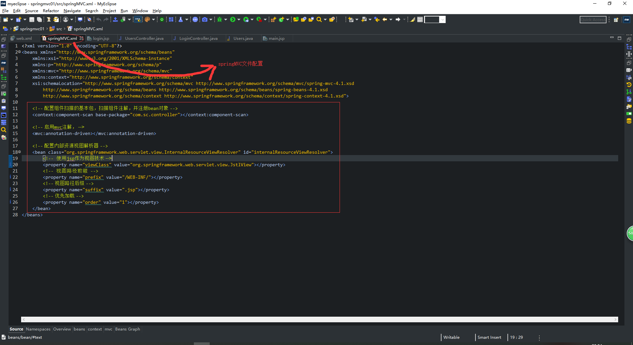Click the highlighter marker toolbar icon
Image resolution: width=633 pixels, height=345 pixels.
point(412,20)
